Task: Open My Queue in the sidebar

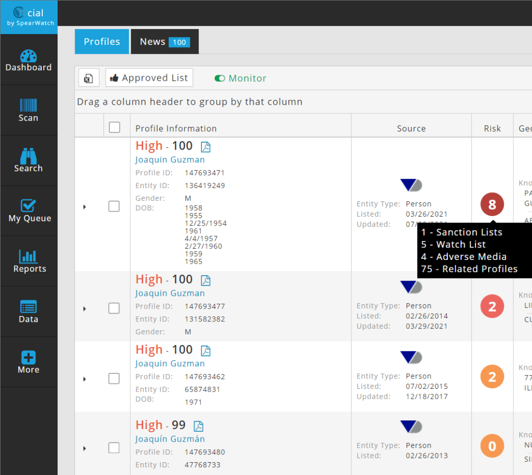Action: click(x=29, y=211)
